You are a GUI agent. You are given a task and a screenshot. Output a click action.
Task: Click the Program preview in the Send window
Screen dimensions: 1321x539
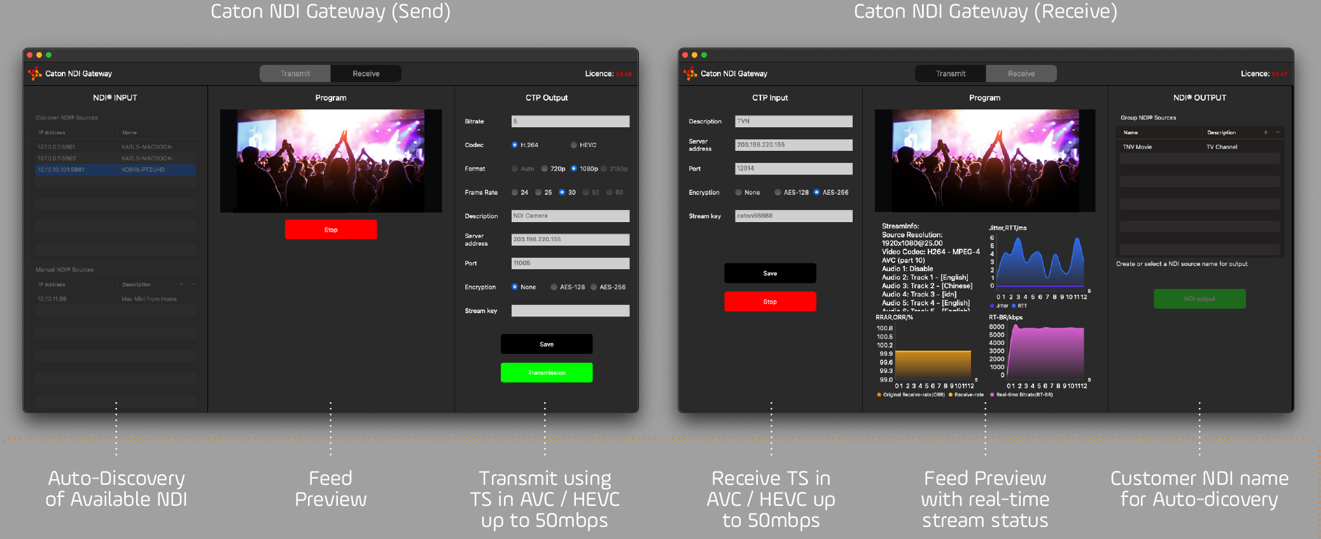331,161
